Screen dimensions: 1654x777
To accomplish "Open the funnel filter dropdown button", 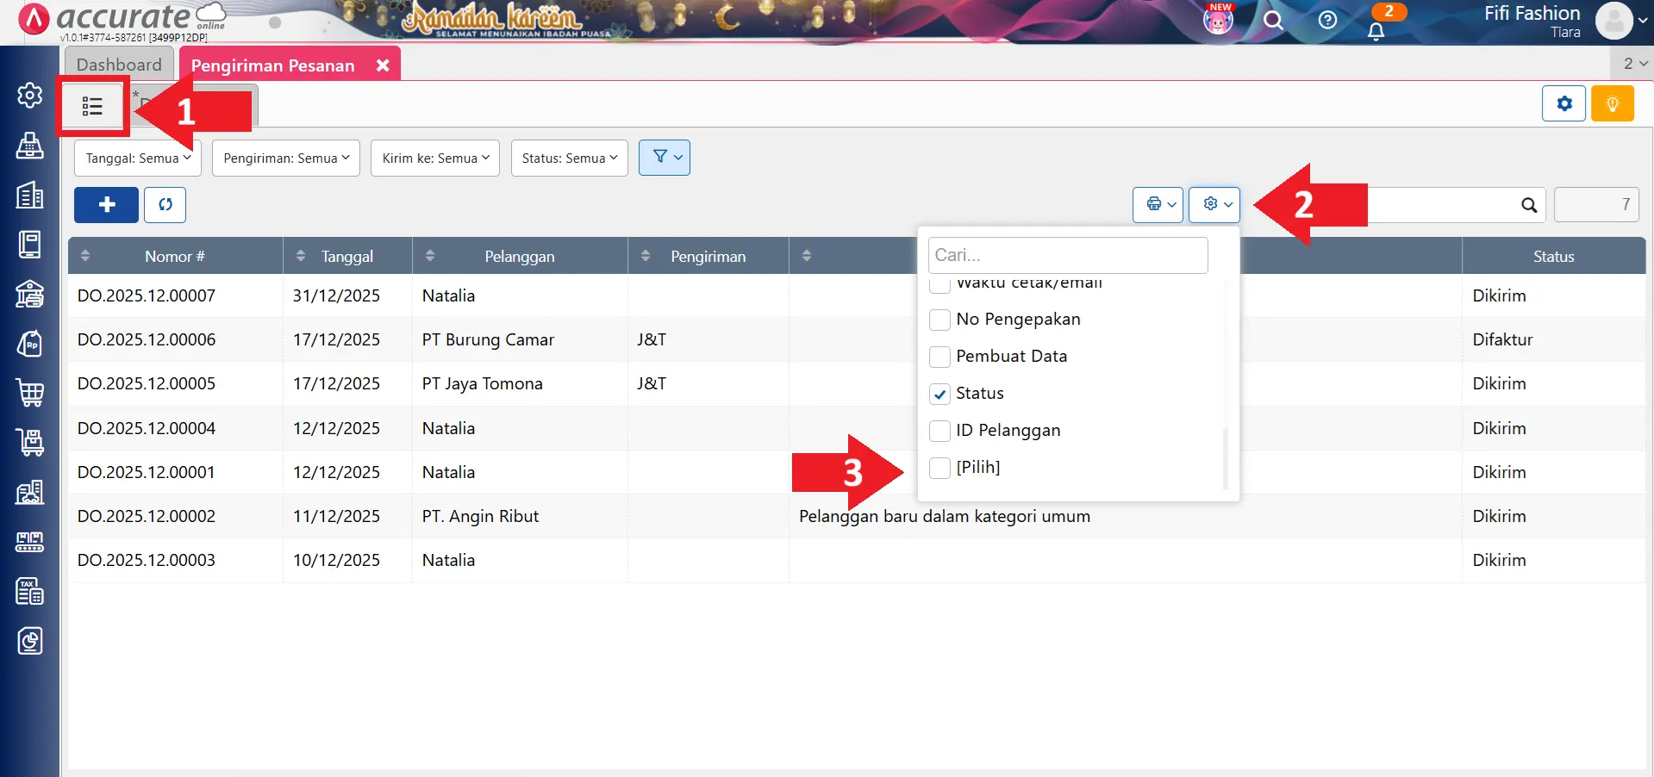I will (664, 158).
